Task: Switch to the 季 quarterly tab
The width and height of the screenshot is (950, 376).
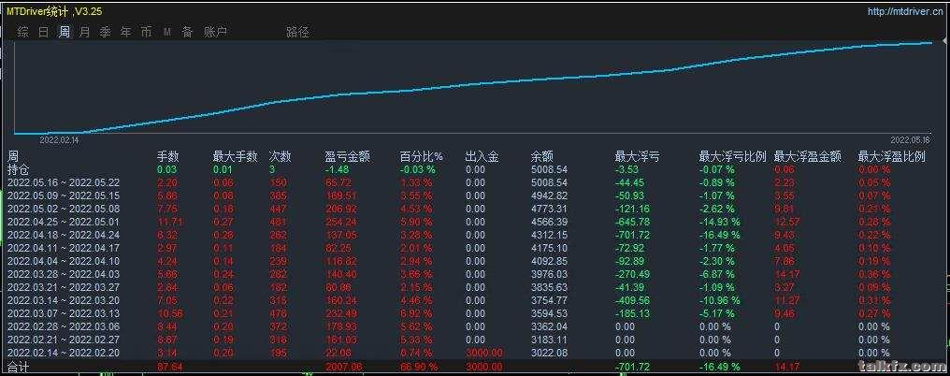Action: 106,32
